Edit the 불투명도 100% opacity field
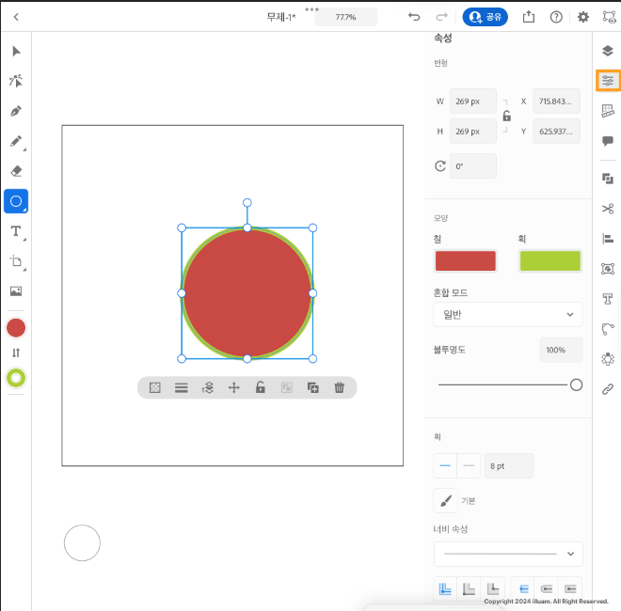This screenshot has width=621, height=611. [561, 350]
